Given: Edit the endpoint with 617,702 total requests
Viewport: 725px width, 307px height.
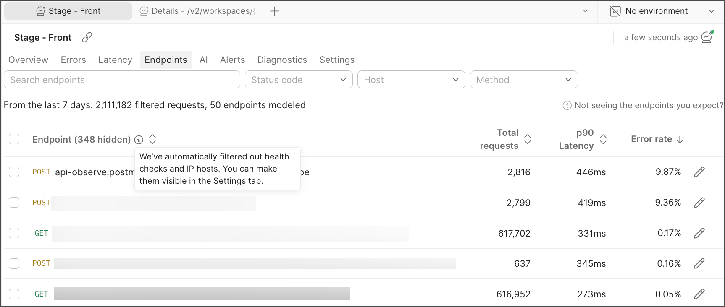Looking at the screenshot, I should (699, 233).
